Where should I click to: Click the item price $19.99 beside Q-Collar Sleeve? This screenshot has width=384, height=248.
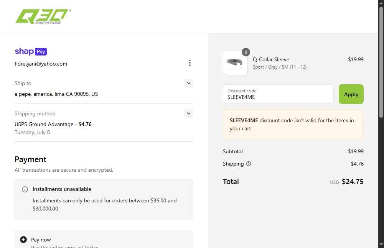[356, 59]
